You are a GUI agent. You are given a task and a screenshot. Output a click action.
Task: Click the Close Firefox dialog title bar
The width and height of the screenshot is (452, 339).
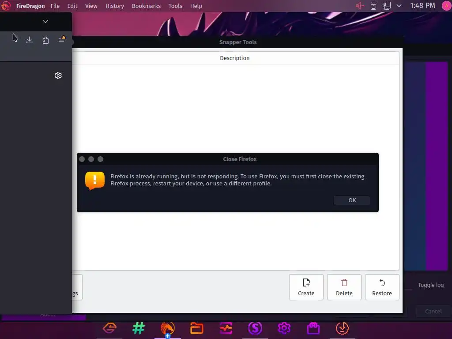(228, 159)
